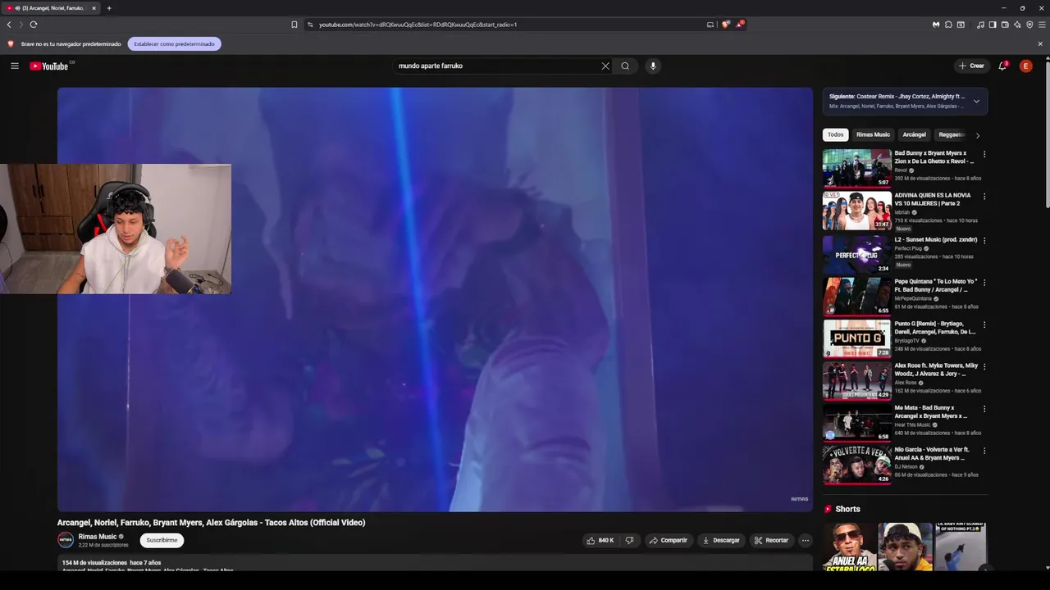Open options for Me Mata video

pyautogui.click(x=984, y=409)
